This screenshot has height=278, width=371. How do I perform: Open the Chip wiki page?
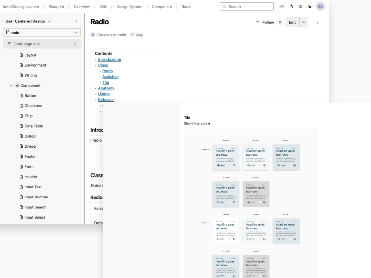tap(29, 116)
